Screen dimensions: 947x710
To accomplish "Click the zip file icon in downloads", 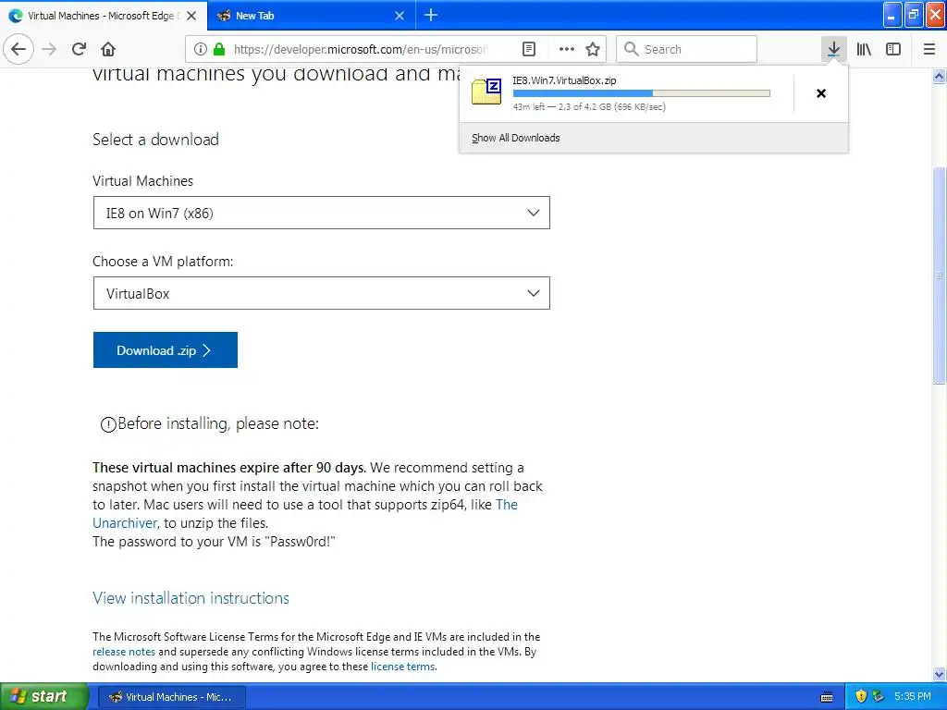I will (486, 92).
